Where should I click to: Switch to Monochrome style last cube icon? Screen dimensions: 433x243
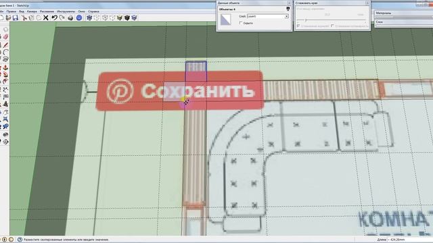click(x=134, y=18)
